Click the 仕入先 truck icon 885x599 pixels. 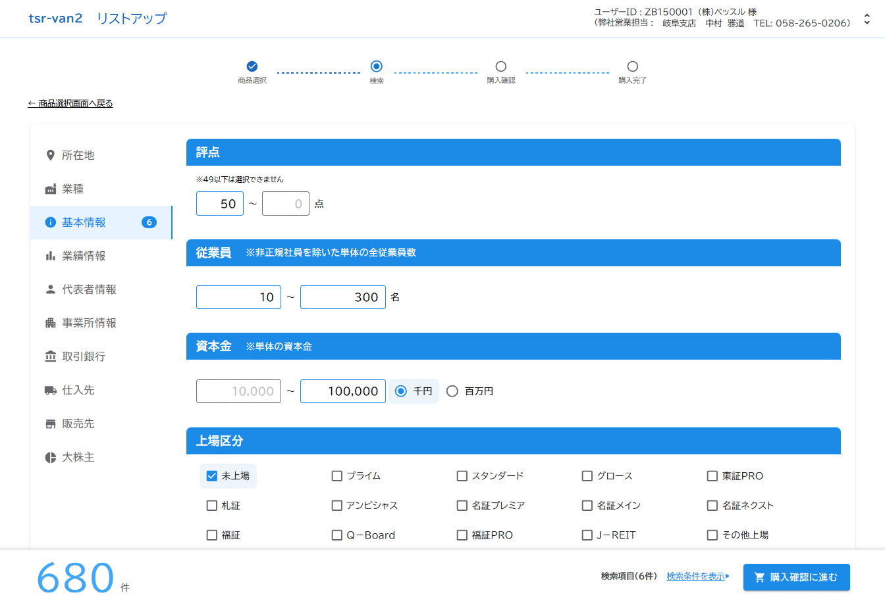pyautogui.click(x=50, y=390)
